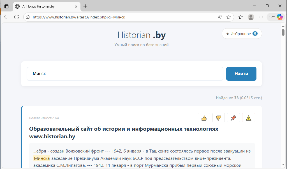Open the Read Aloud icon in address bar
Viewport: 287px width, 169px height.
pos(220,17)
